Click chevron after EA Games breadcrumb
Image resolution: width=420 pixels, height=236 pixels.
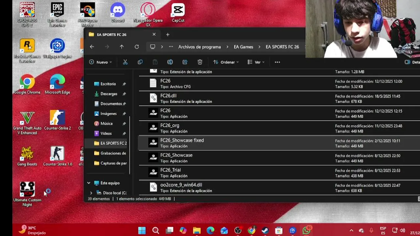coord(259,47)
